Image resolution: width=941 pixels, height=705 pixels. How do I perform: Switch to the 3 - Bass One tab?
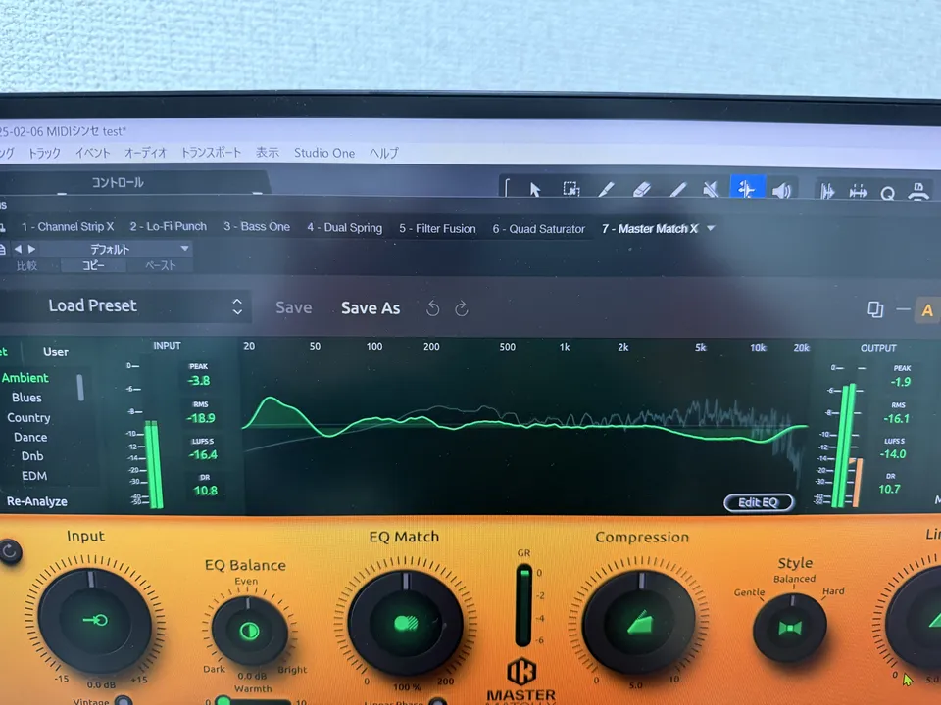(257, 227)
